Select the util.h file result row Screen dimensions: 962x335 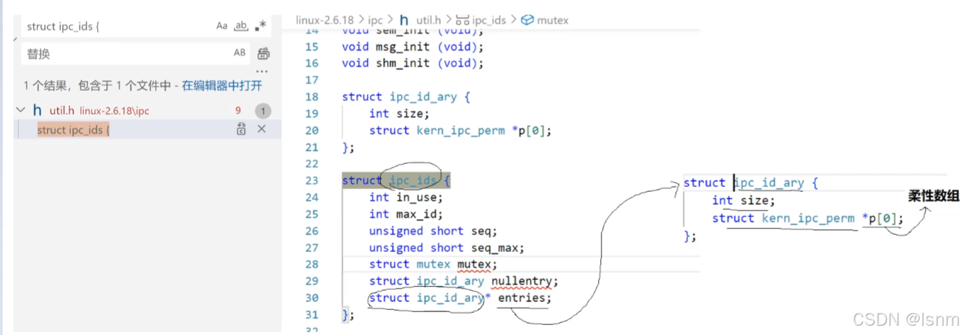point(147,111)
